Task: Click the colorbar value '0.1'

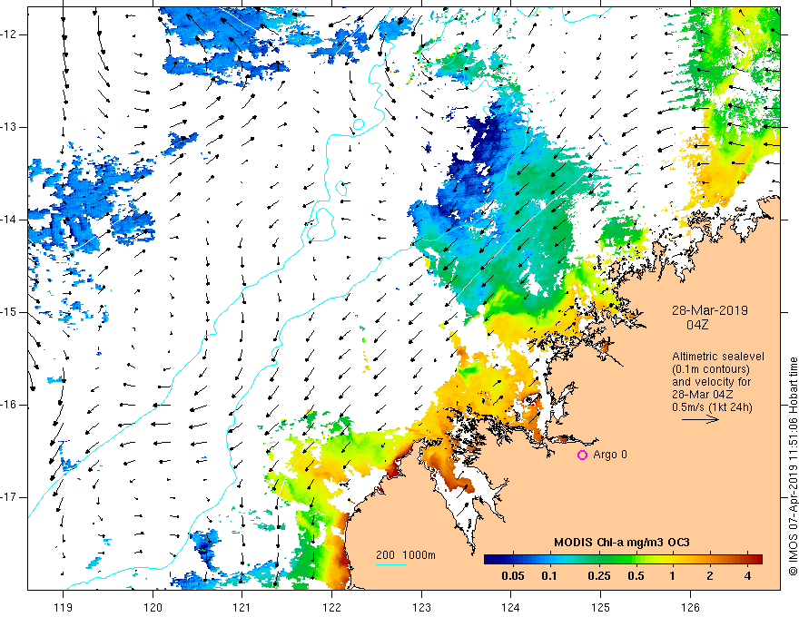Action: click(549, 576)
